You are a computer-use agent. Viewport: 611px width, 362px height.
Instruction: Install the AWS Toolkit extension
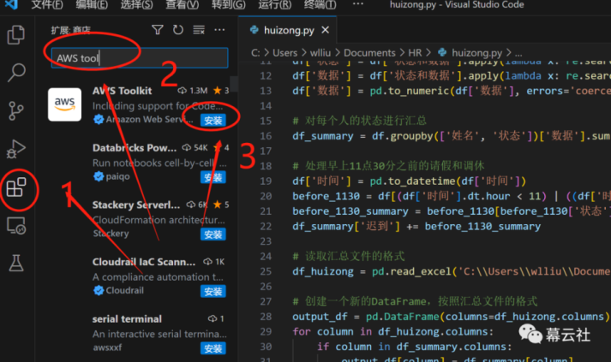coord(213,121)
